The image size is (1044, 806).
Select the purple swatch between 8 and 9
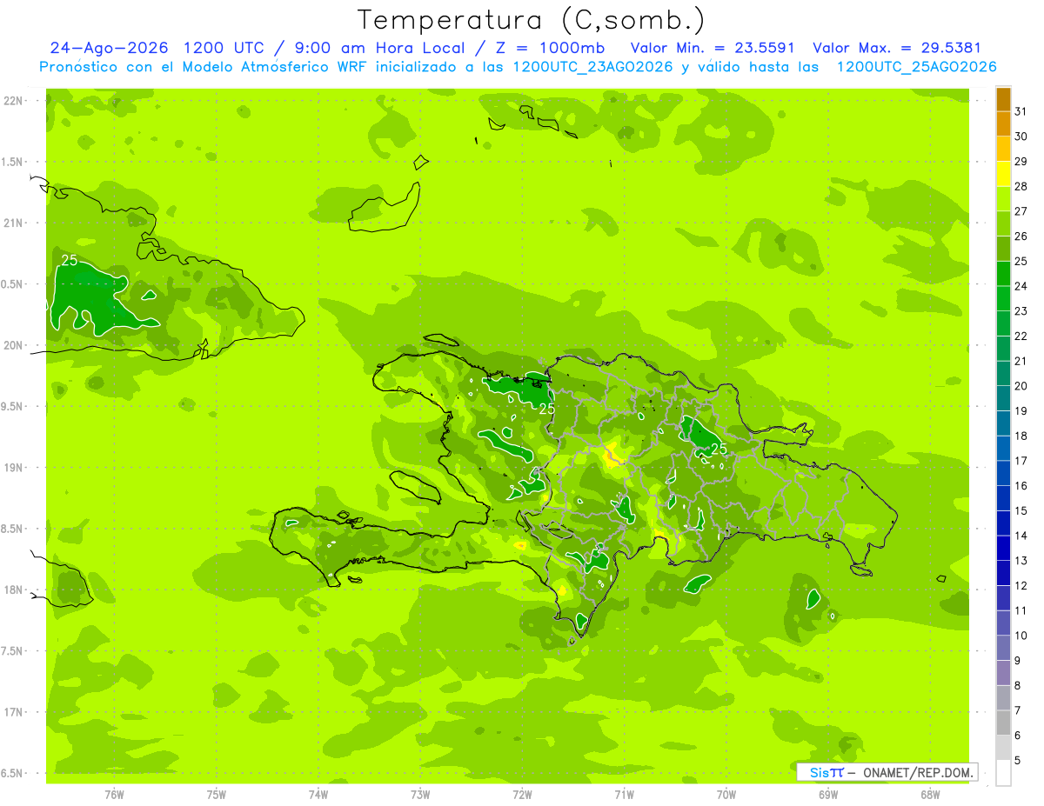1003,673
